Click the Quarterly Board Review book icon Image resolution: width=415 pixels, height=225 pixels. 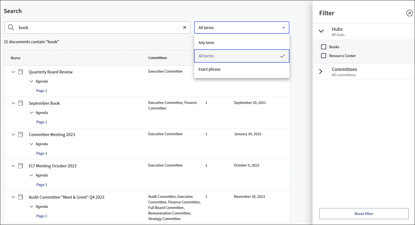click(x=21, y=72)
